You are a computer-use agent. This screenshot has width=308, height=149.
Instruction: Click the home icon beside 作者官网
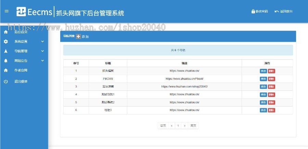pos(6,70)
